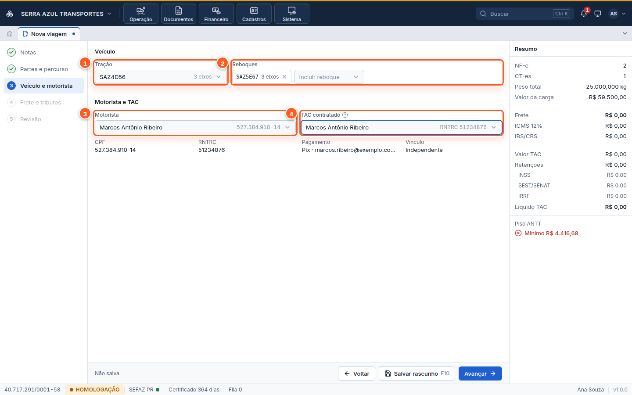
Task: Click the Fila 0 status entry
Action: coord(235,390)
